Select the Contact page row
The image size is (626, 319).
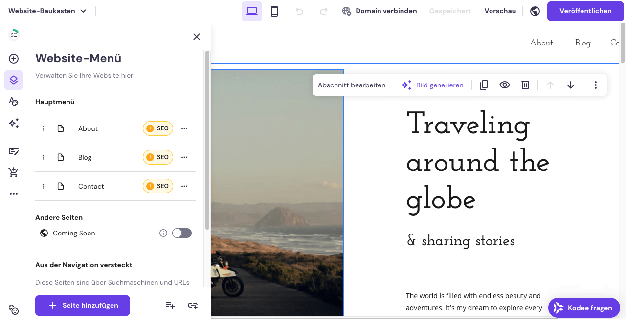point(115,186)
